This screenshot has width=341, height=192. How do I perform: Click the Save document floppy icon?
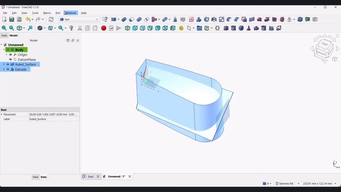click(19, 19)
